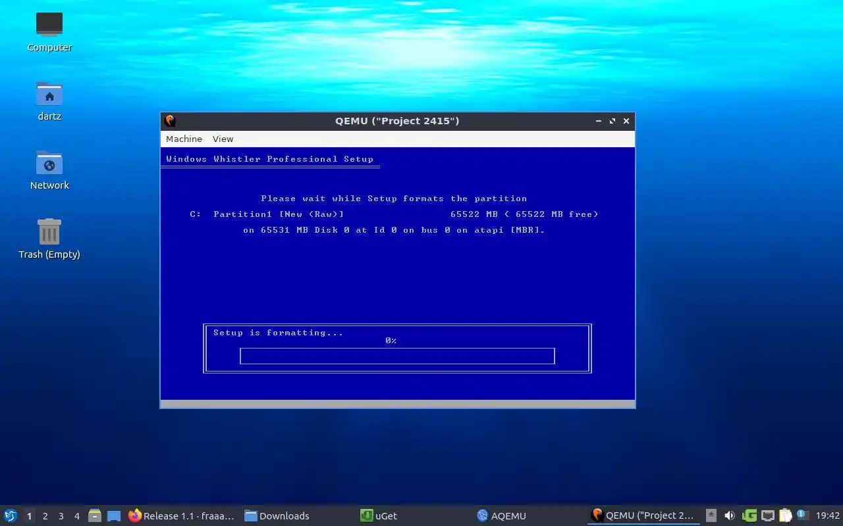Viewport: 843px width, 526px height.
Task: Open the volume control tray icon
Action: click(730, 515)
